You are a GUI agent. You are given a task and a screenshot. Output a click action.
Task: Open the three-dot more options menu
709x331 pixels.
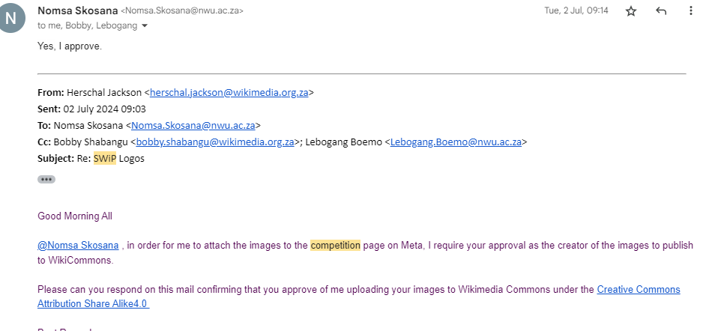pos(690,10)
